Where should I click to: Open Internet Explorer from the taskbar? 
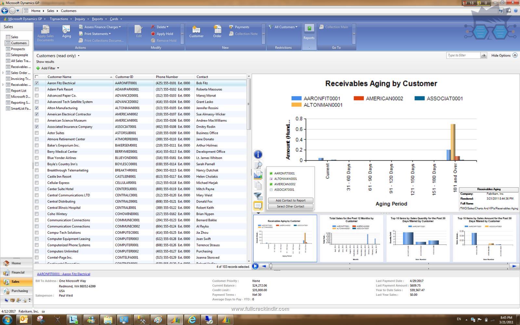pyautogui.click(x=192, y=320)
